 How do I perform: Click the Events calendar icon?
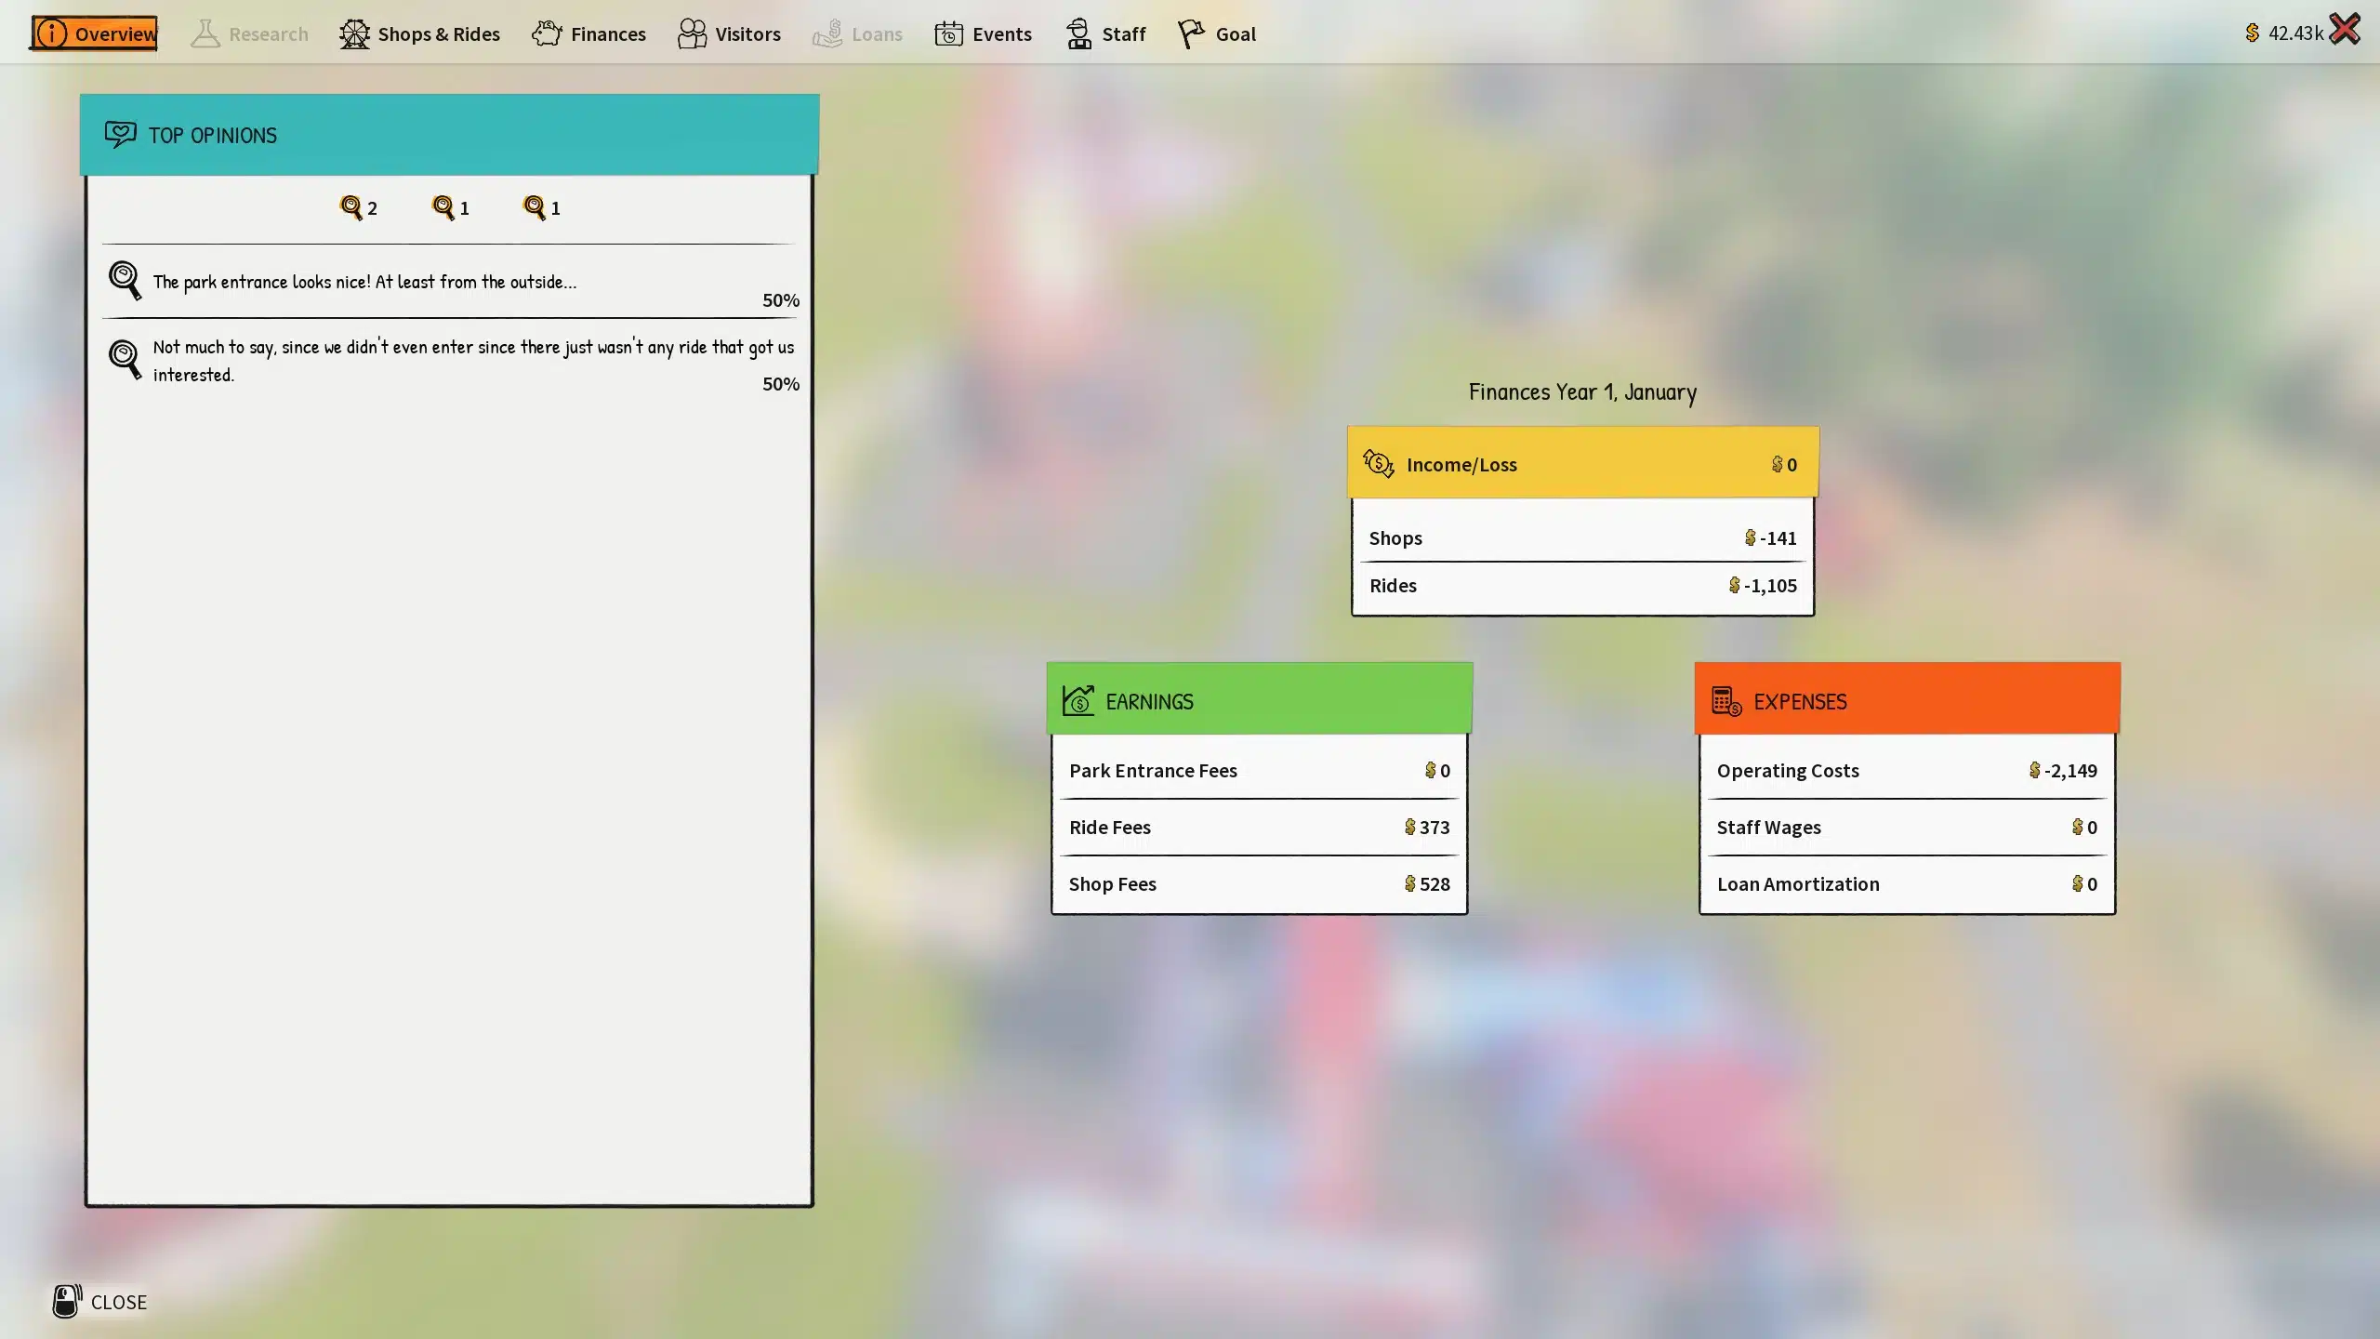(948, 34)
